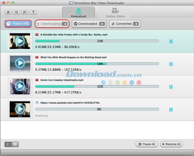The height and width of the screenshot is (156, 194).
Task: Click the Paste URL button
Action: (x=18, y=24)
